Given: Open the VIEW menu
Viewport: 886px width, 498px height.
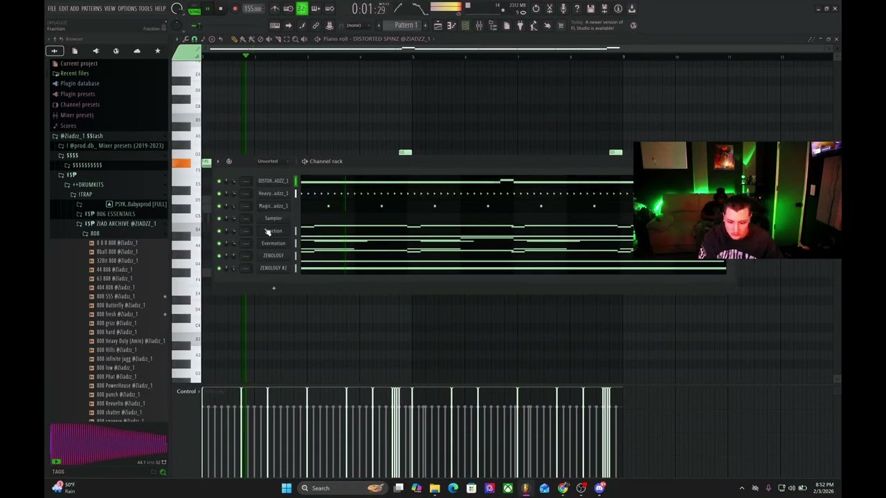Looking at the screenshot, I should tap(109, 9).
